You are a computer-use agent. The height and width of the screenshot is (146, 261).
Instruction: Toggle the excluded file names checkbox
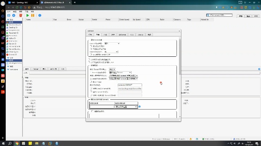(x=92, y=111)
